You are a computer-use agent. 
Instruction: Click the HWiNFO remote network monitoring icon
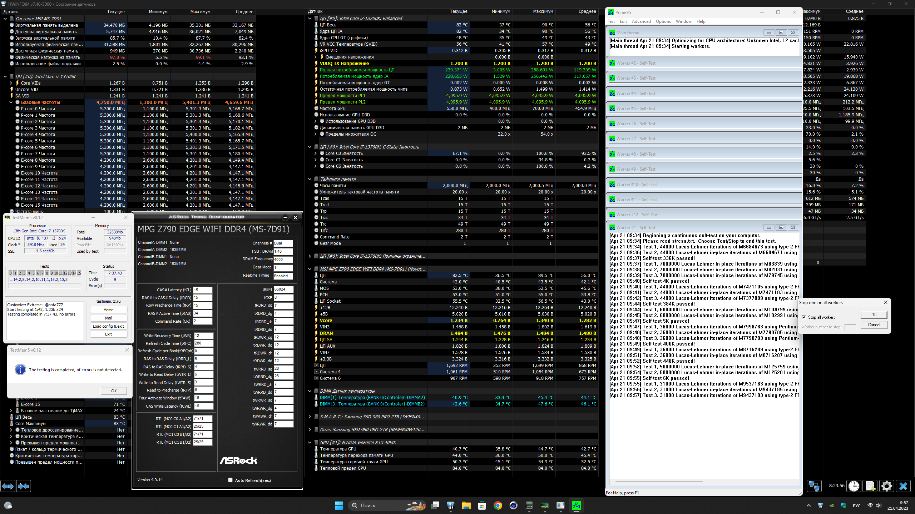click(814, 486)
